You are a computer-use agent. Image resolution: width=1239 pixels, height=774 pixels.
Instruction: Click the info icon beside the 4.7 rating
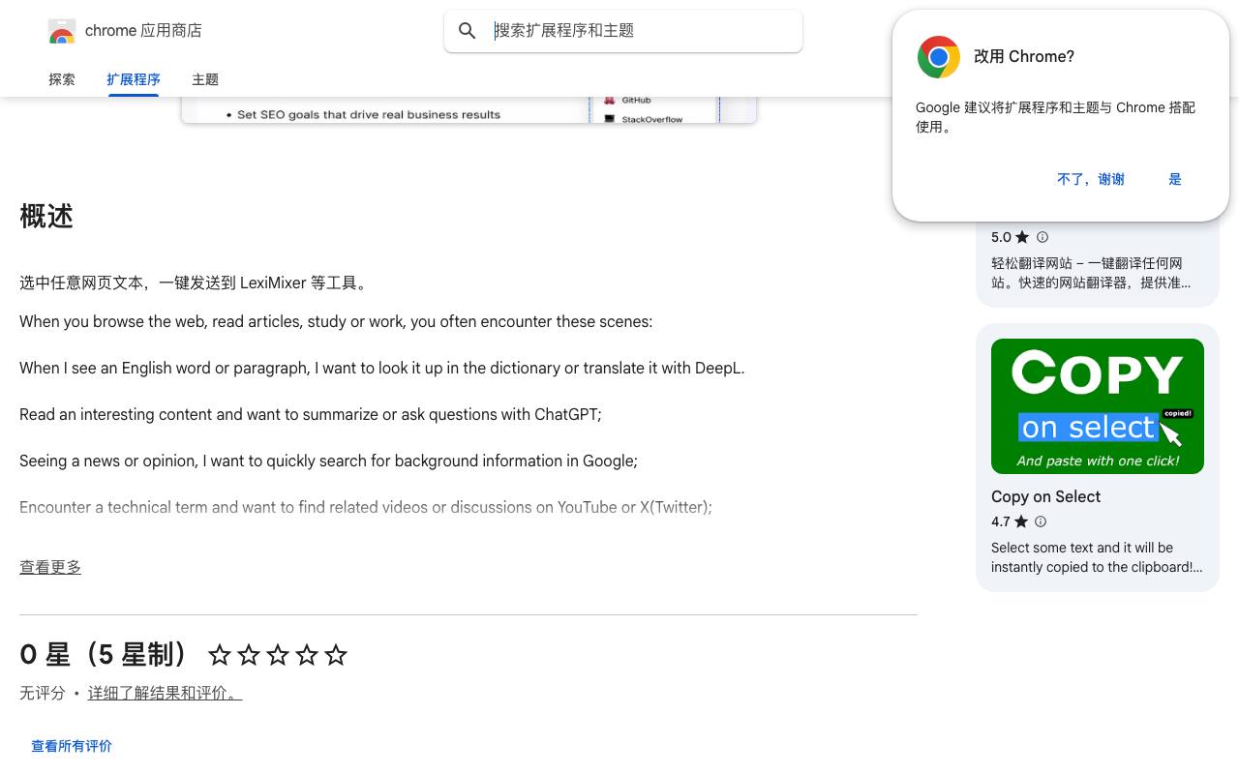(1041, 521)
